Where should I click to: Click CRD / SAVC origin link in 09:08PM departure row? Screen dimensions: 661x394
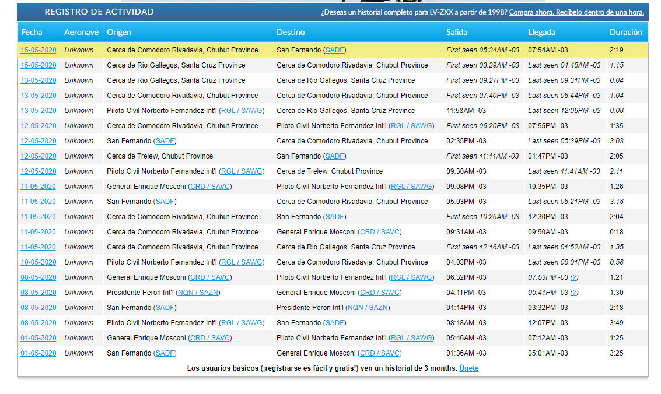pos(210,187)
